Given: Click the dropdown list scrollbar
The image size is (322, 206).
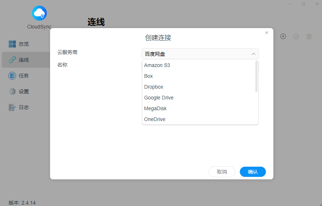Looking at the screenshot, I should pos(256,76).
